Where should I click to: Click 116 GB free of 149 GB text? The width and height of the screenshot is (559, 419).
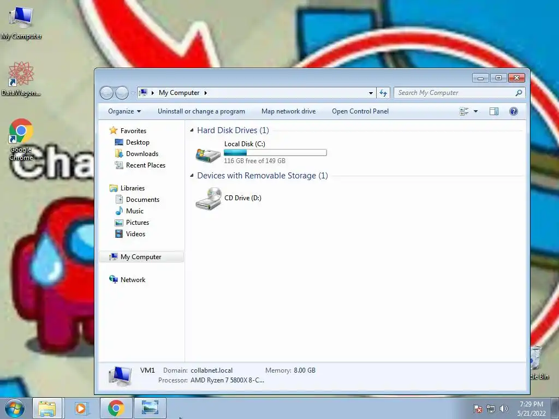[x=254, y=161]
